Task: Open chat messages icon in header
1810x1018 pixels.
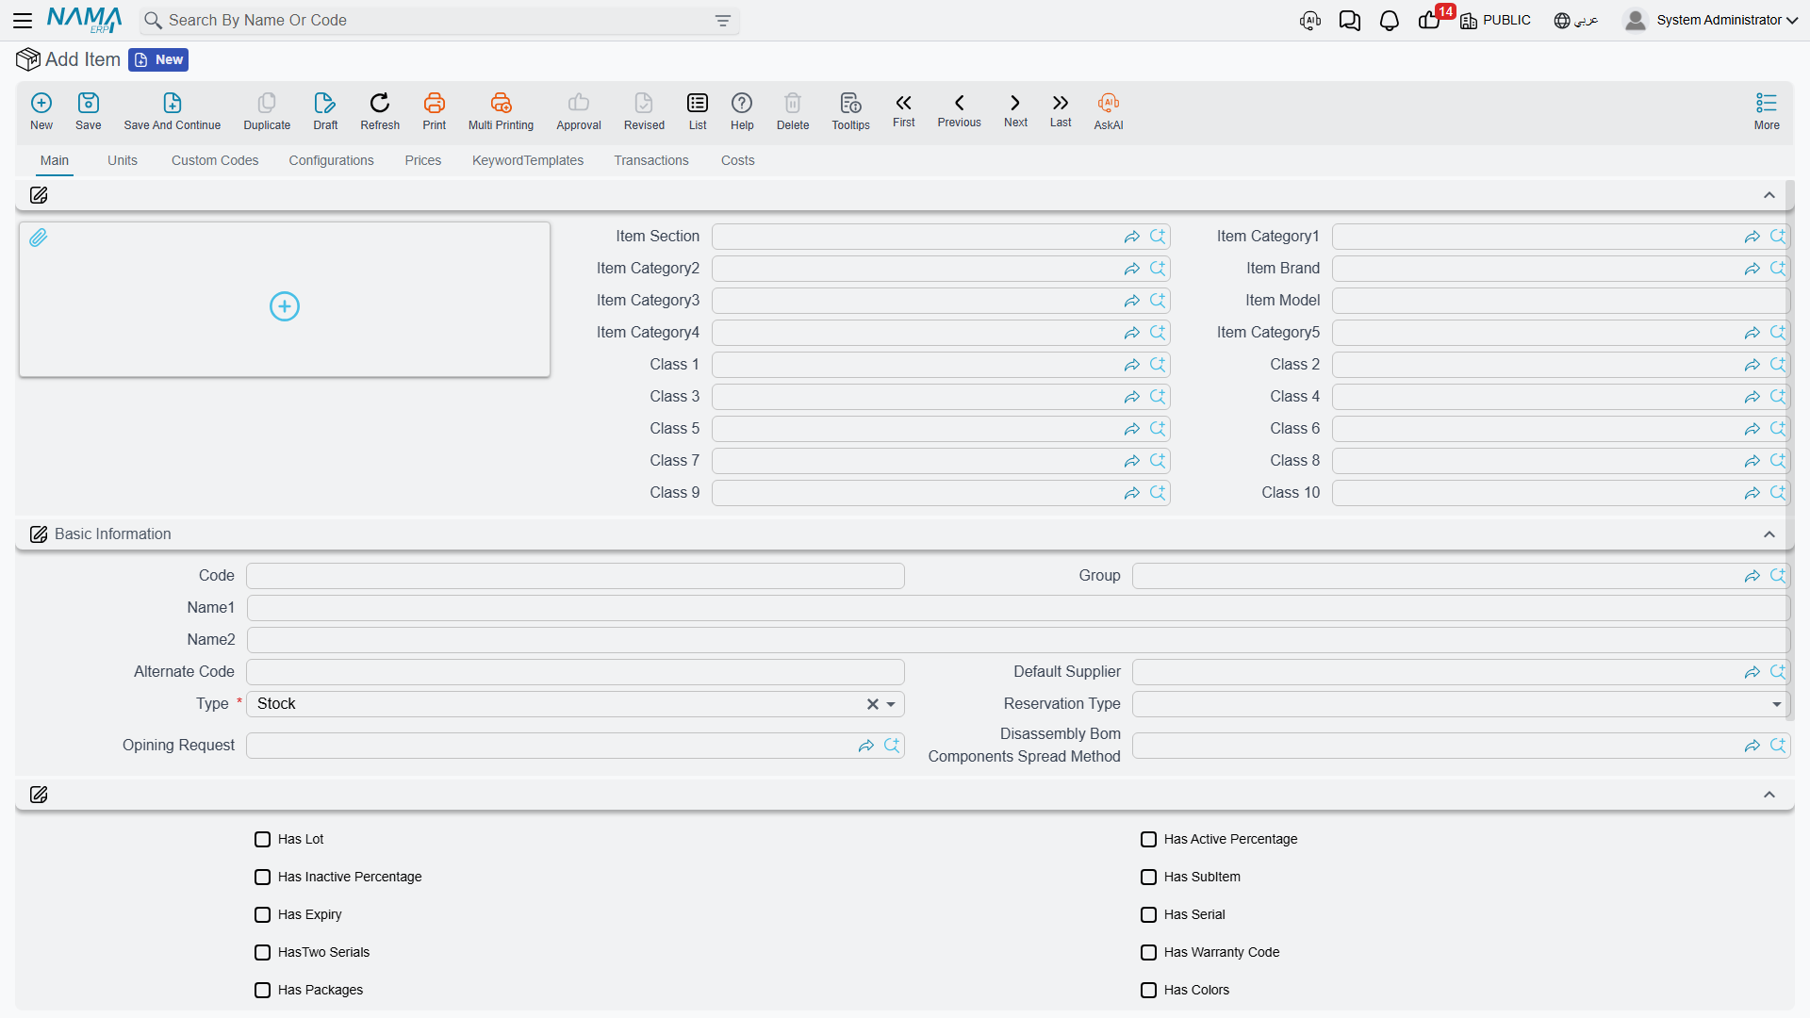Action: pyautogui.click(x=1349, y=21)
